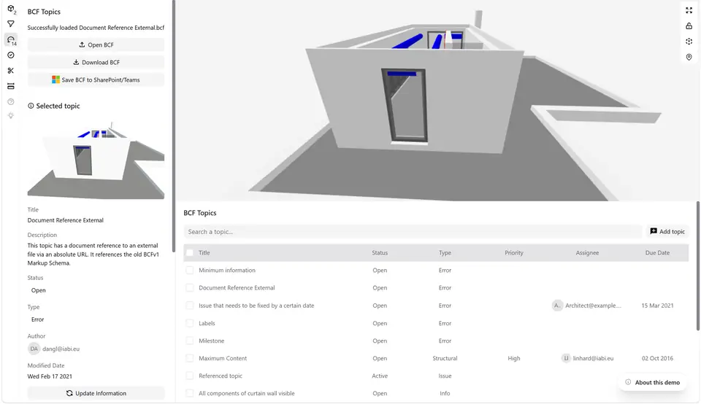
Task: Open the help question mark icon
Action: (x=11, y=102)
